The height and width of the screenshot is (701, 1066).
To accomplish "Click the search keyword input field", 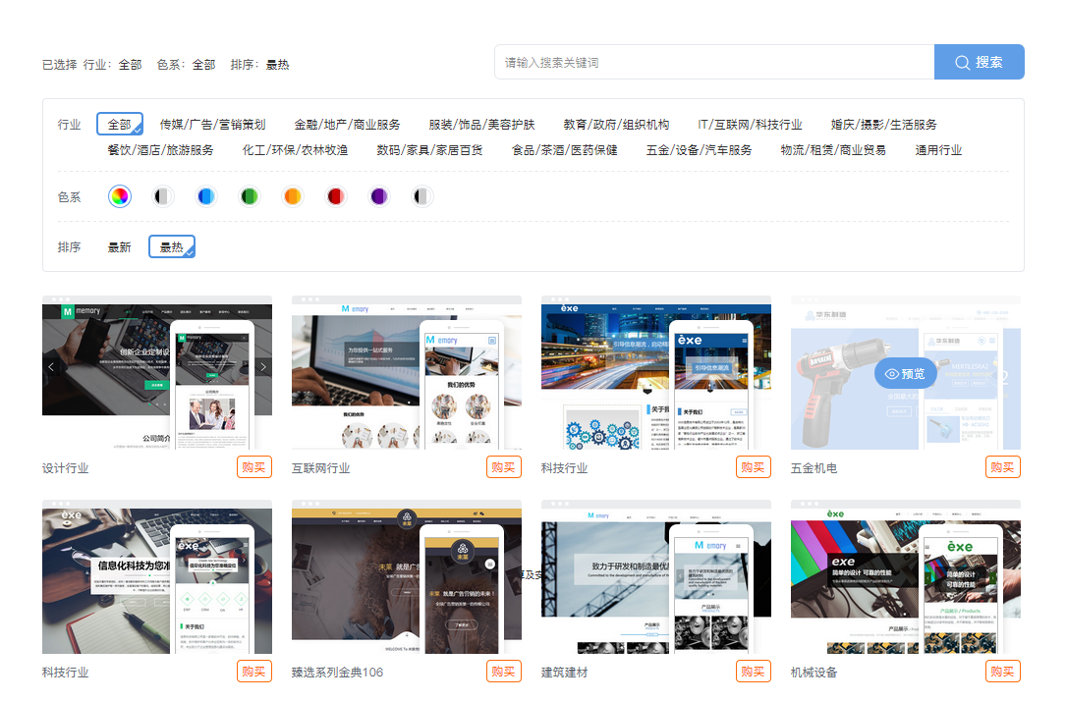I will [x=714, y=62].
